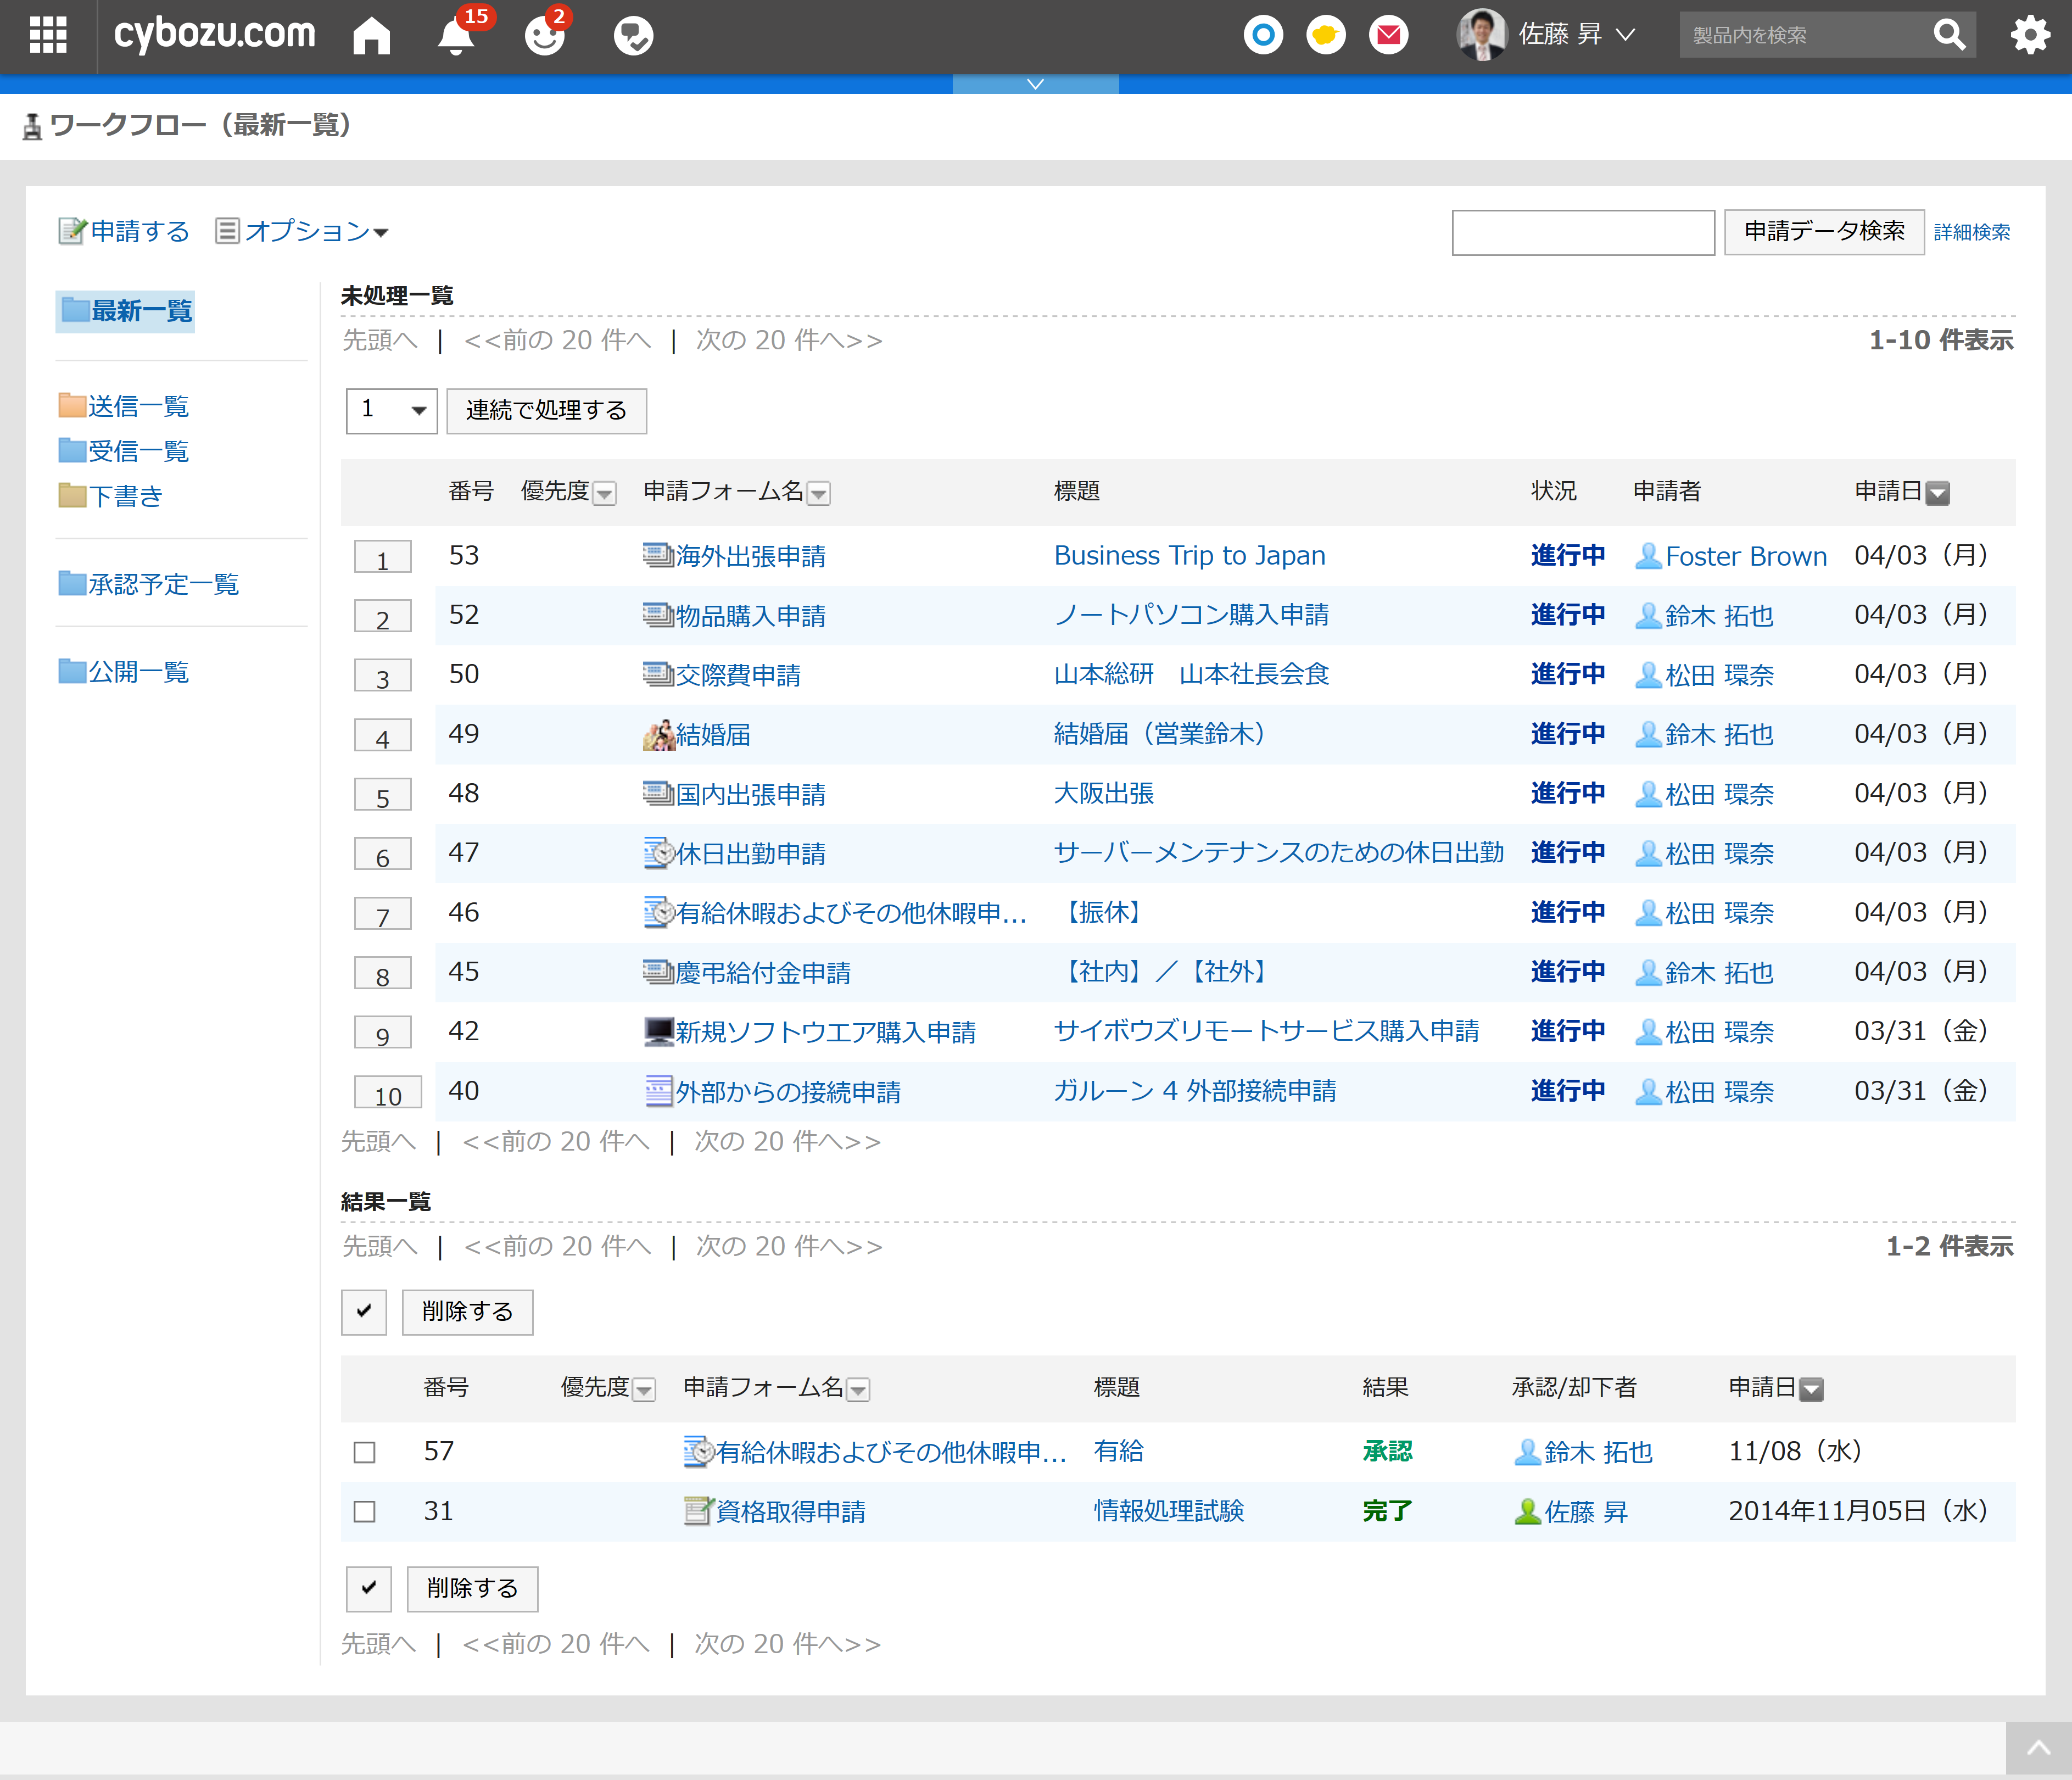Open 承認予定一覧 folder in sidebar

pos(163,584)
